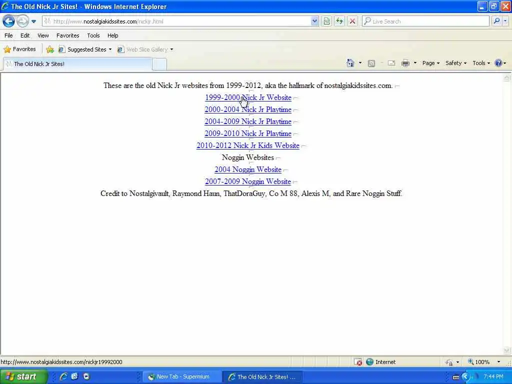The width and height of the screenshot is (512, 384).
Task: Click the Add to Favorites Bar icon
Action: [x=50, y=49]
